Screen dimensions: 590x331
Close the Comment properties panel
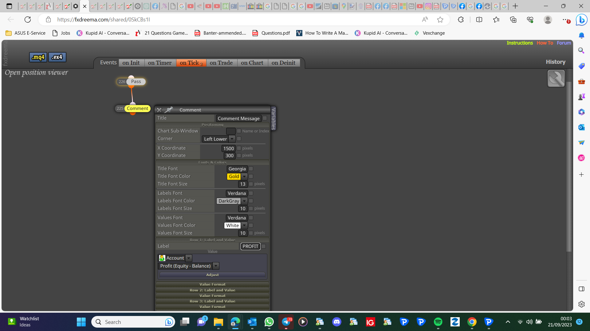pos(159,110)
